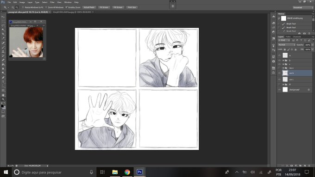
Task: Open the Fill slider arrow
Action: click(x=312, y=49)
